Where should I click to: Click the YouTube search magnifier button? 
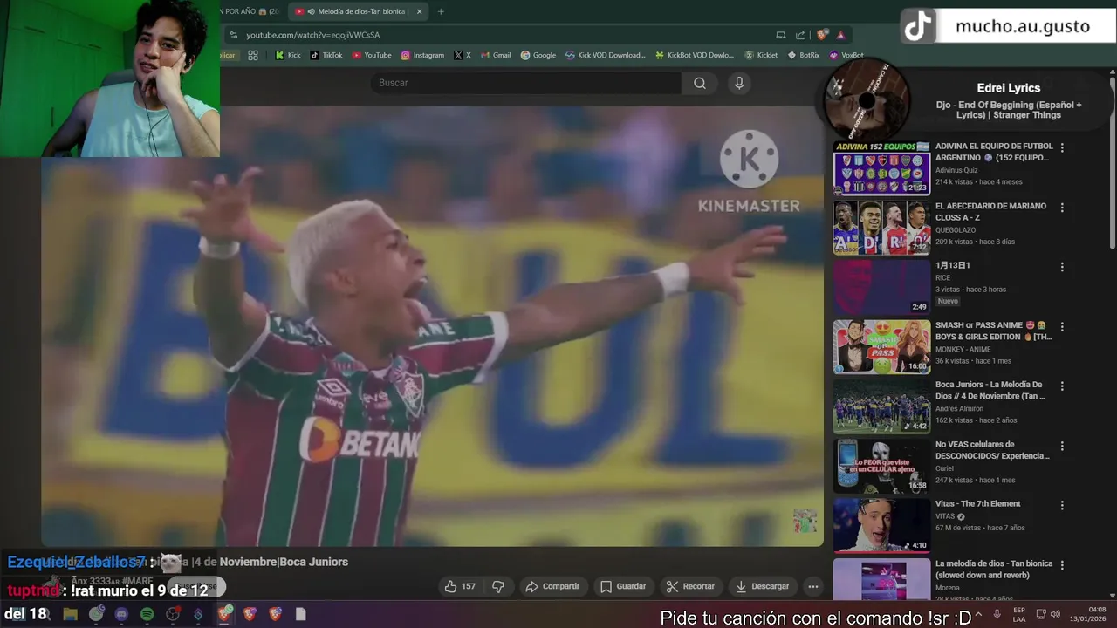pos(699,83)
